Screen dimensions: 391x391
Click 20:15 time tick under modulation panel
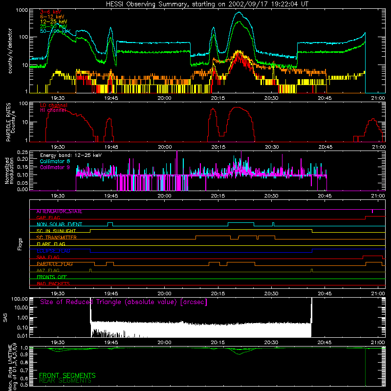217,196
